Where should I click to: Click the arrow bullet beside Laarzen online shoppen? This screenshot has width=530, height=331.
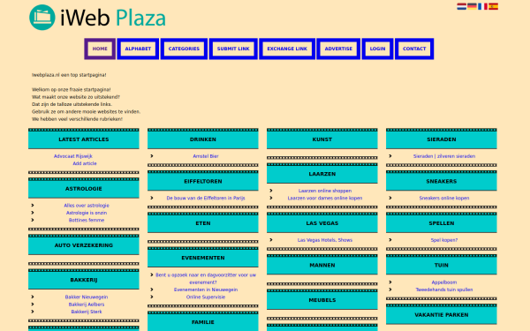271,191
